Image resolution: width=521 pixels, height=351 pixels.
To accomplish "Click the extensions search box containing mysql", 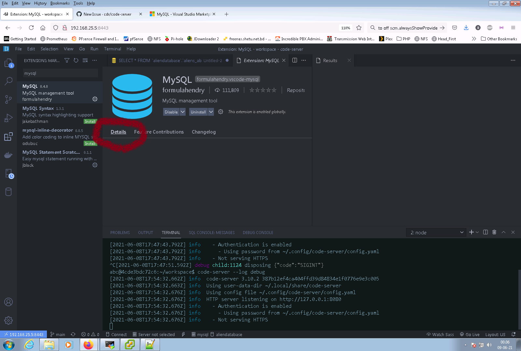I will pos(60,73).
